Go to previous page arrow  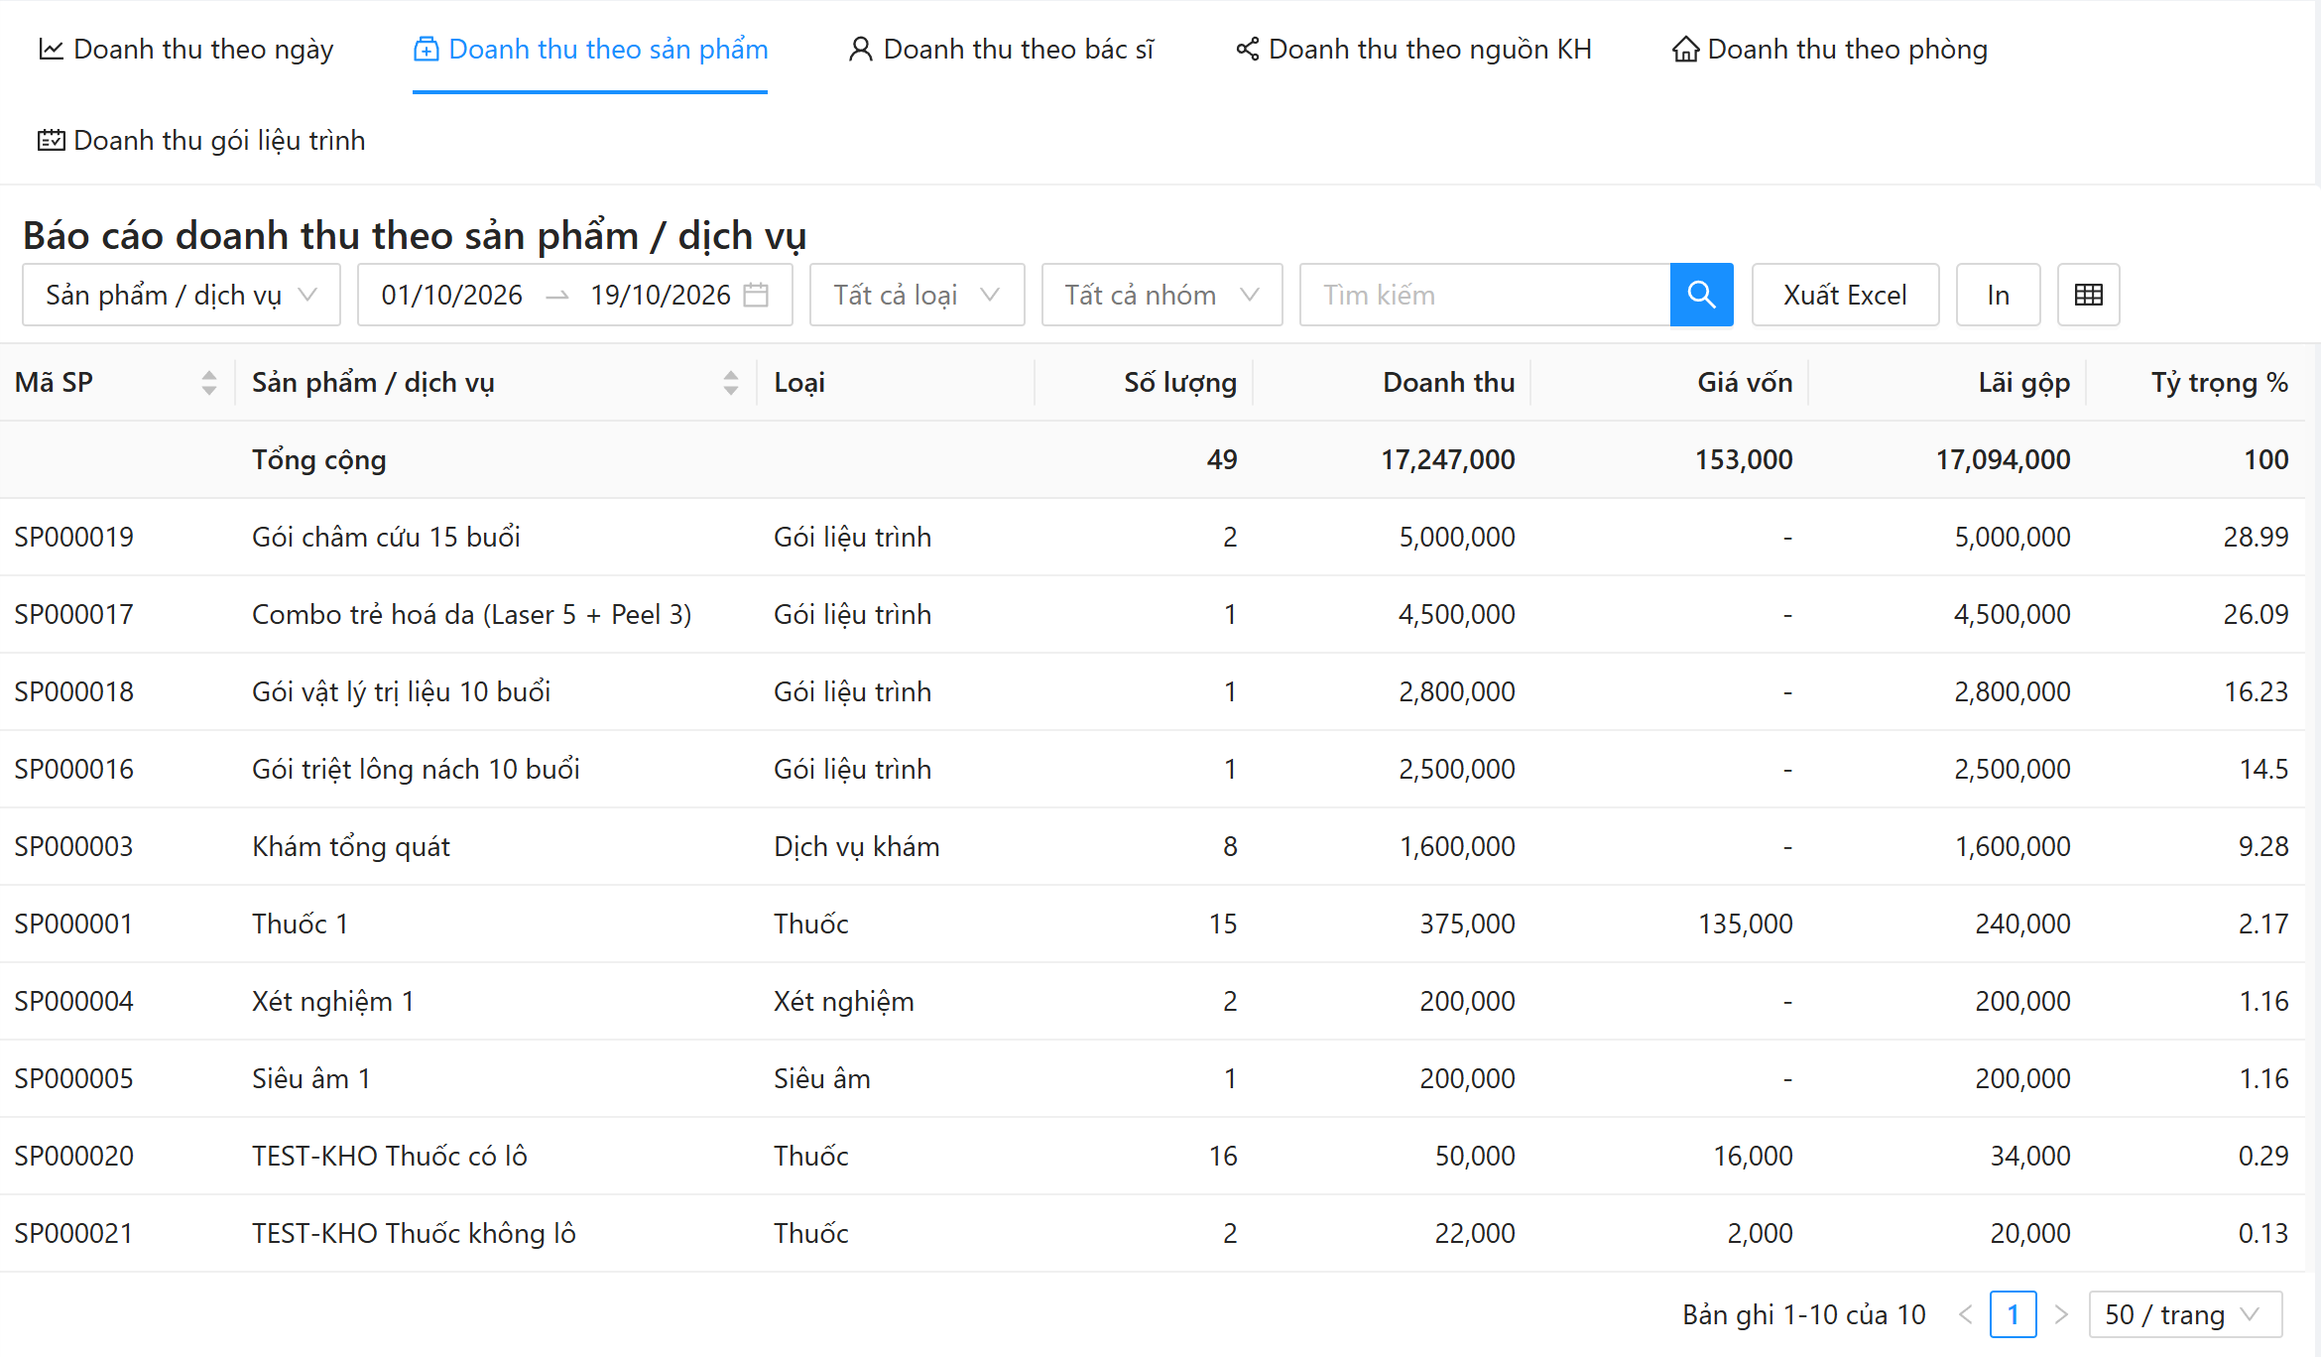click(x=1965, y=1314)
